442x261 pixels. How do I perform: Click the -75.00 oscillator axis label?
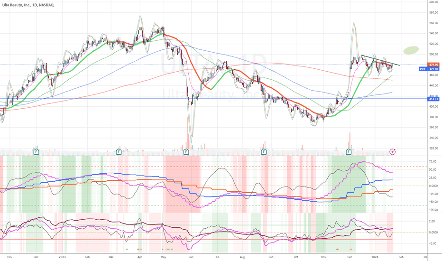pos(433,210)
